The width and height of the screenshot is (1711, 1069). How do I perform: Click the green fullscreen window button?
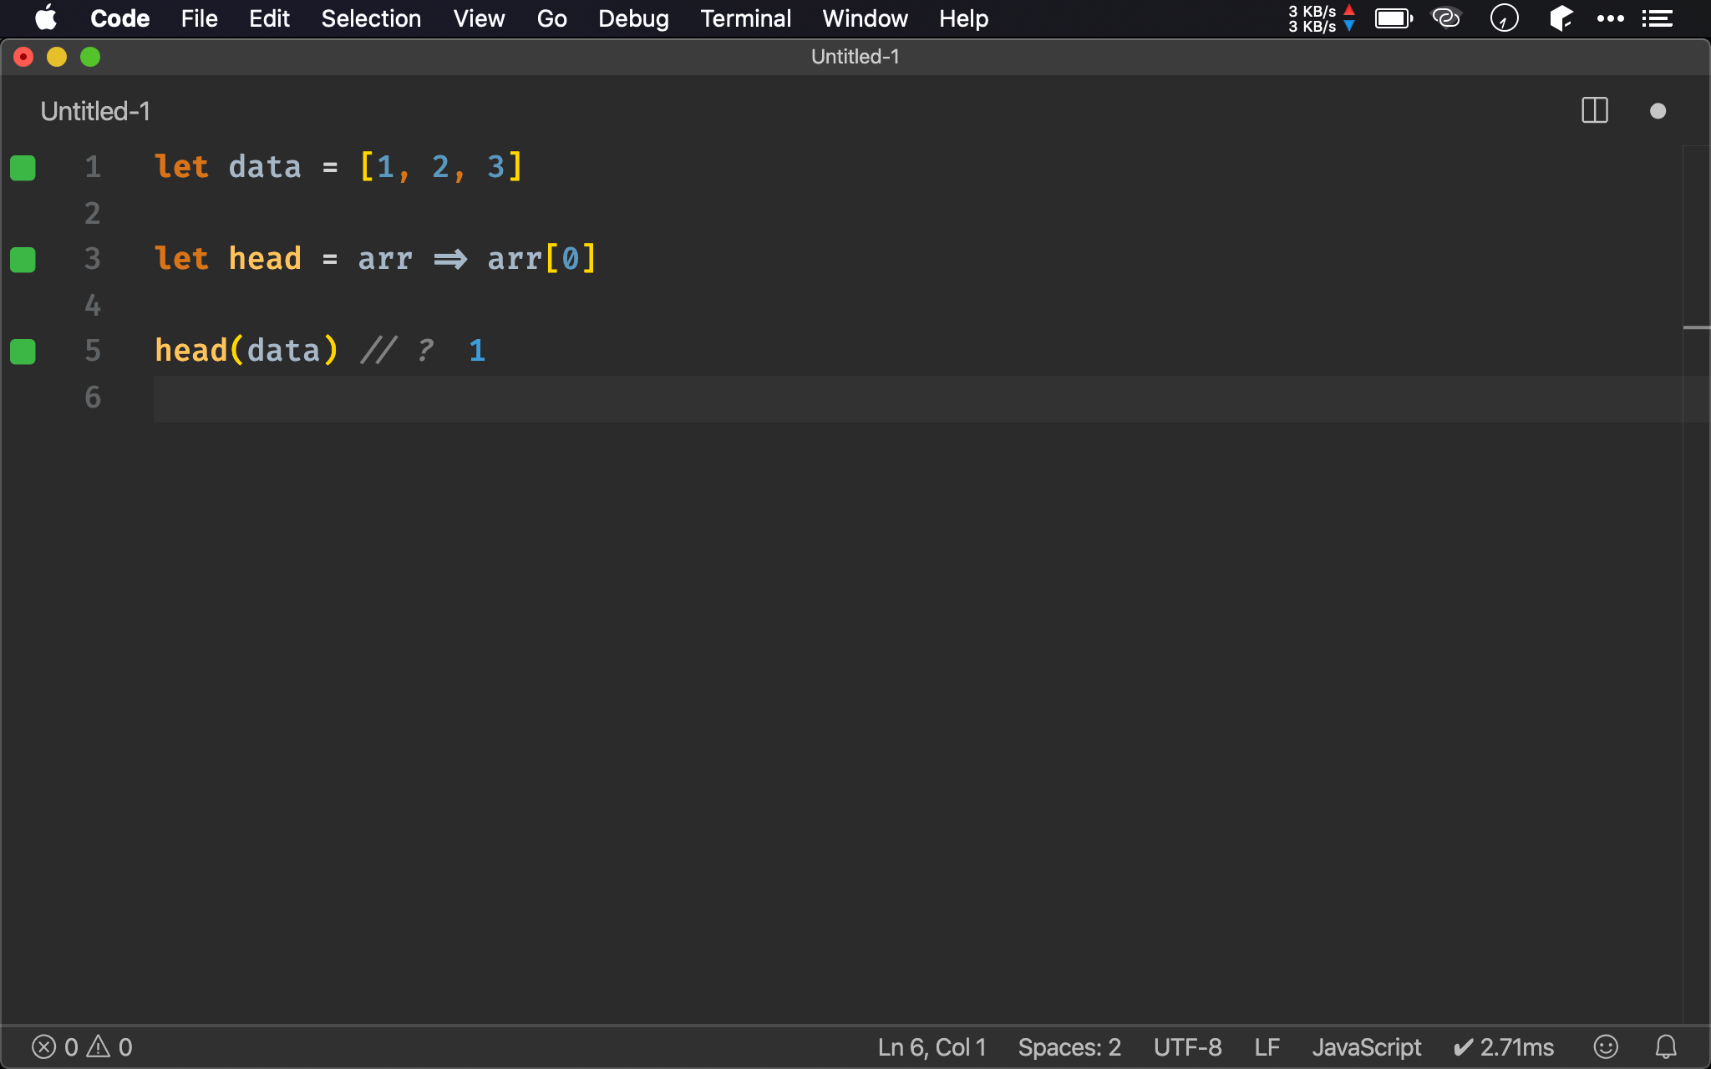pyautogui.click(x=90, y=57)
